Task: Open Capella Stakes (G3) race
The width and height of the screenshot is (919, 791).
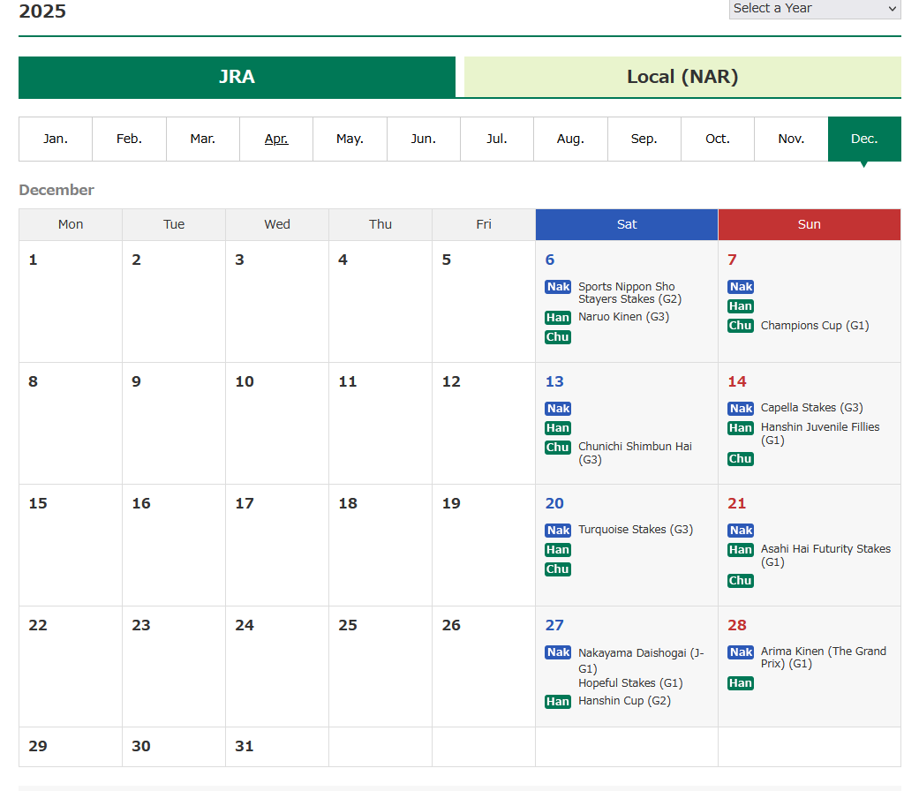Action: [812, 408]
